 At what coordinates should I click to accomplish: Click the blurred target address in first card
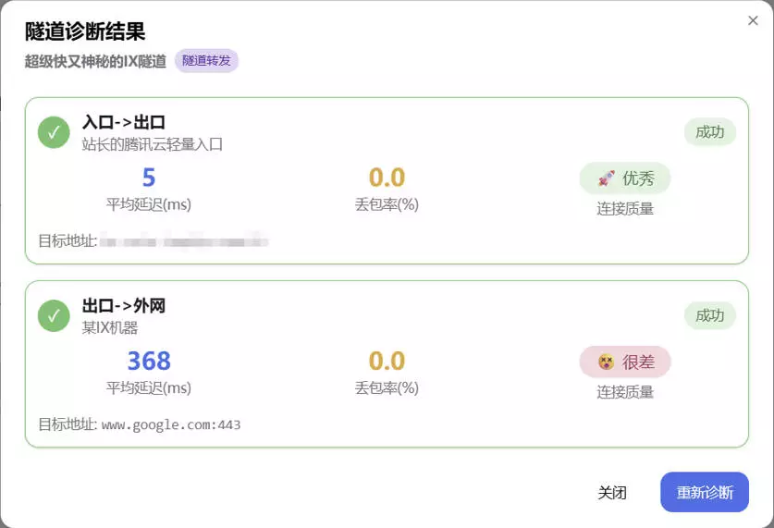(184, 242)
